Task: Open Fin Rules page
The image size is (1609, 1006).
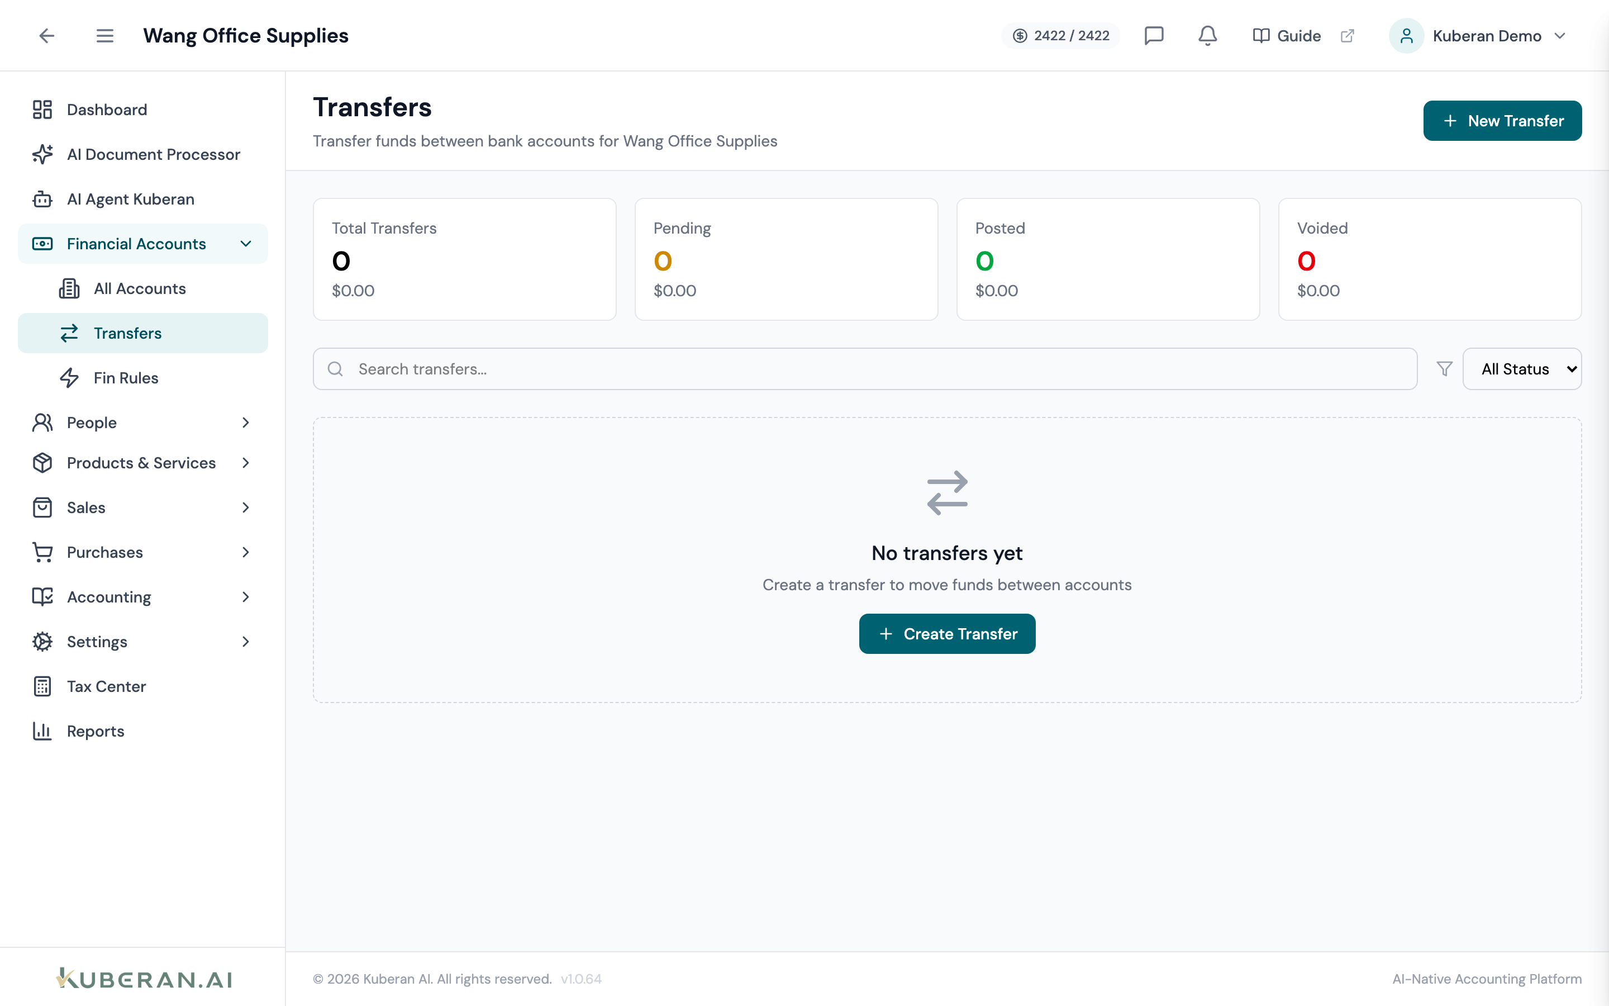Action: (143, 378)
